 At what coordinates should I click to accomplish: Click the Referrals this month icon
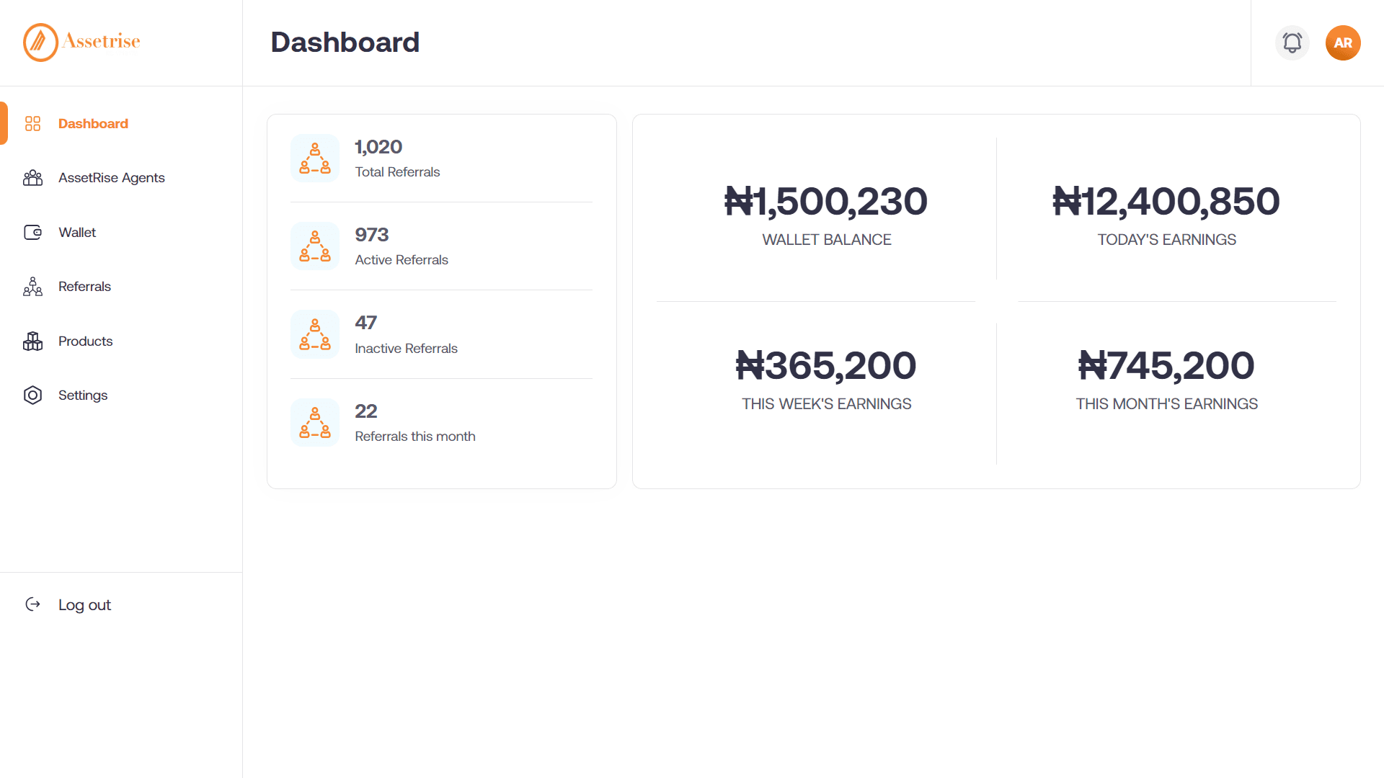coord(314,422)
